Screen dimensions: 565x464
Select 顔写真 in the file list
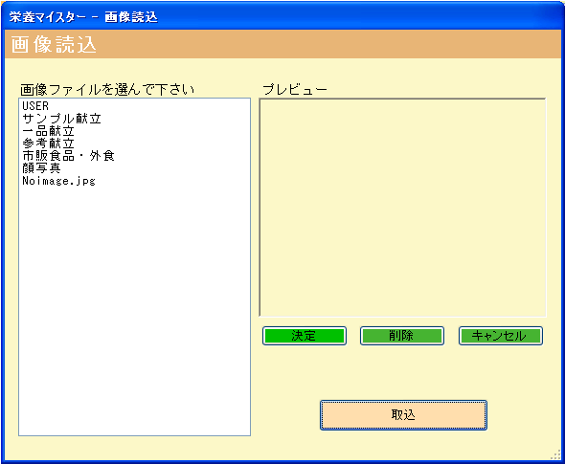tap(41, 168)
